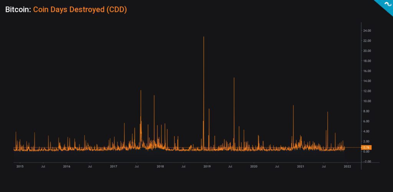393x192 pixels.
Task: Click the Jul label between 2018 and 2019
Action: pos(183,166)
